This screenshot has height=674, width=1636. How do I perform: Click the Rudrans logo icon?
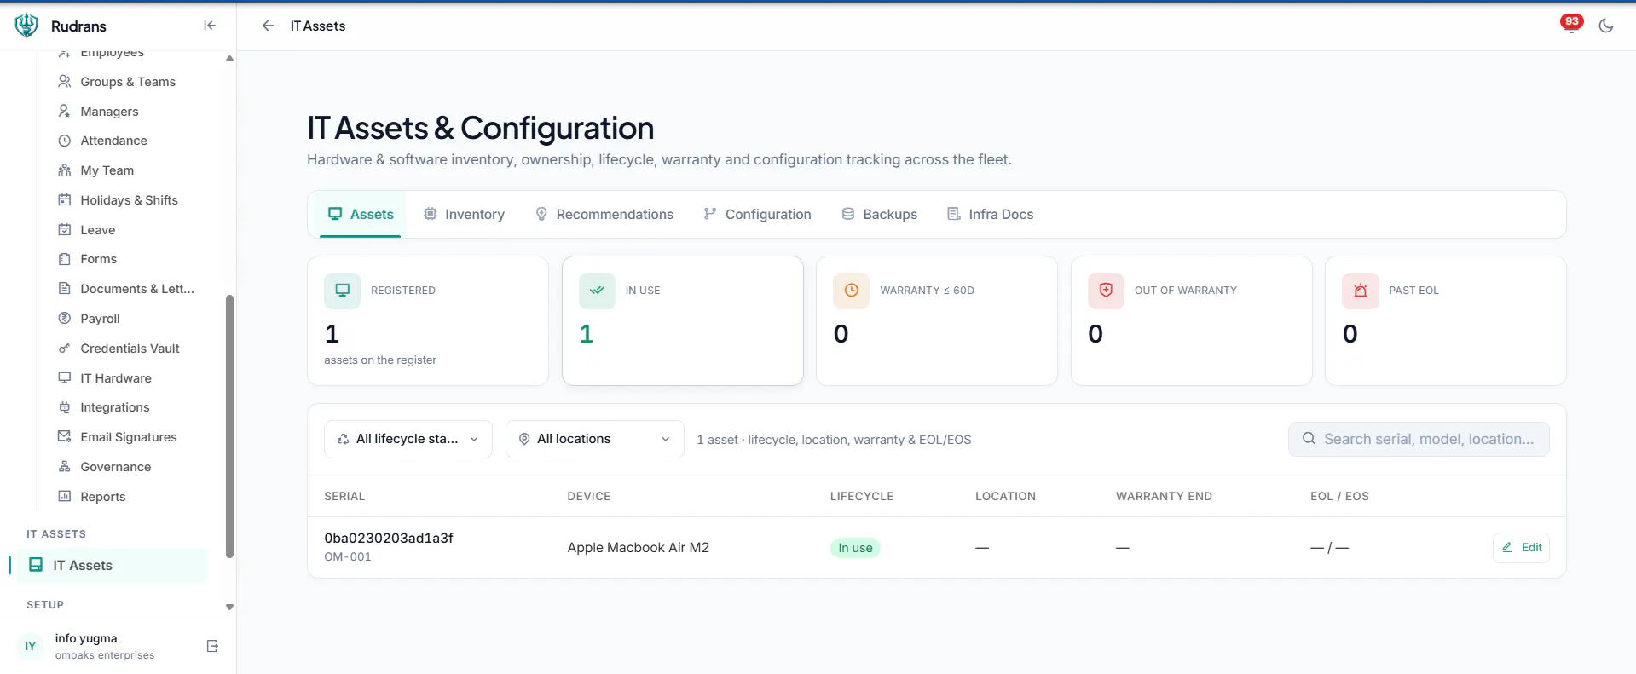26,26
